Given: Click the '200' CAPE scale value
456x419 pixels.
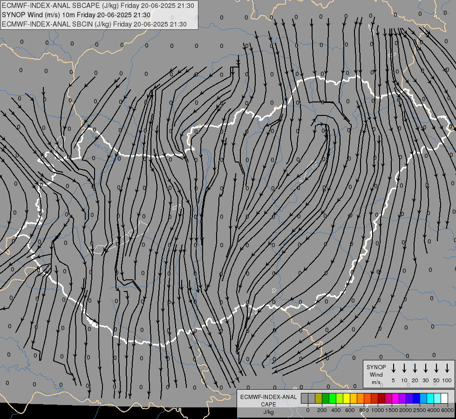Looking at the screenshot, I should pyautogui.click(x=322, y=410).
